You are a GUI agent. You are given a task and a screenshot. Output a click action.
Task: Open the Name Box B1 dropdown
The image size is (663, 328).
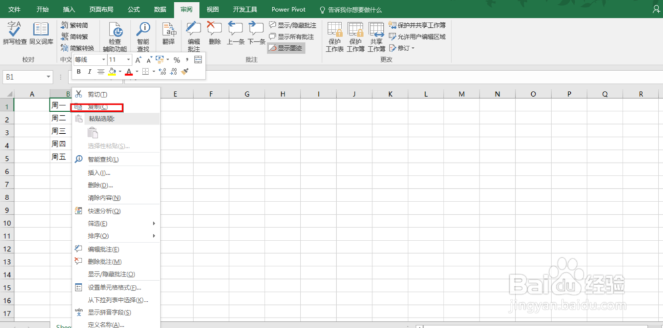(x=48, y=78)
